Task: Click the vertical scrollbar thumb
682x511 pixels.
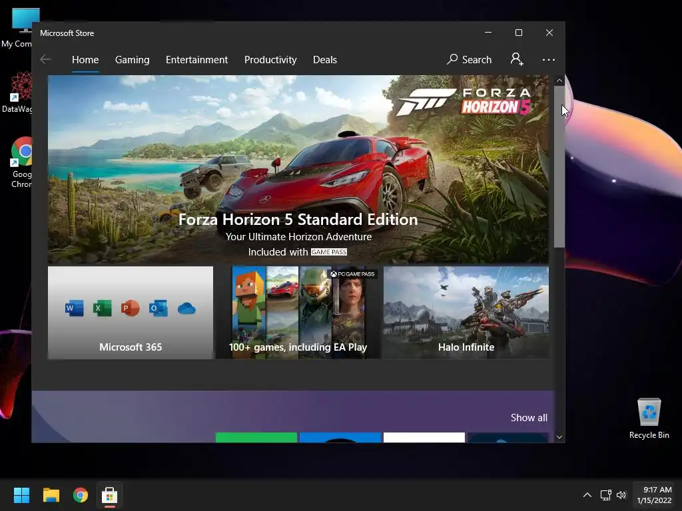Action: (x=559, y=167)
